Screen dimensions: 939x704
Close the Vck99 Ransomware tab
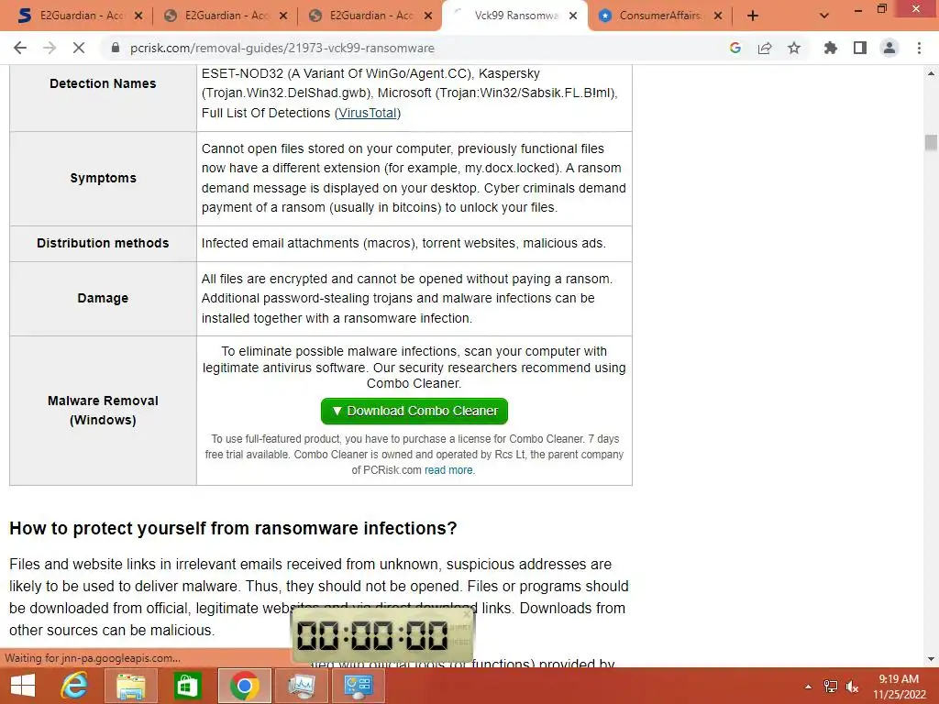point(573,16)
